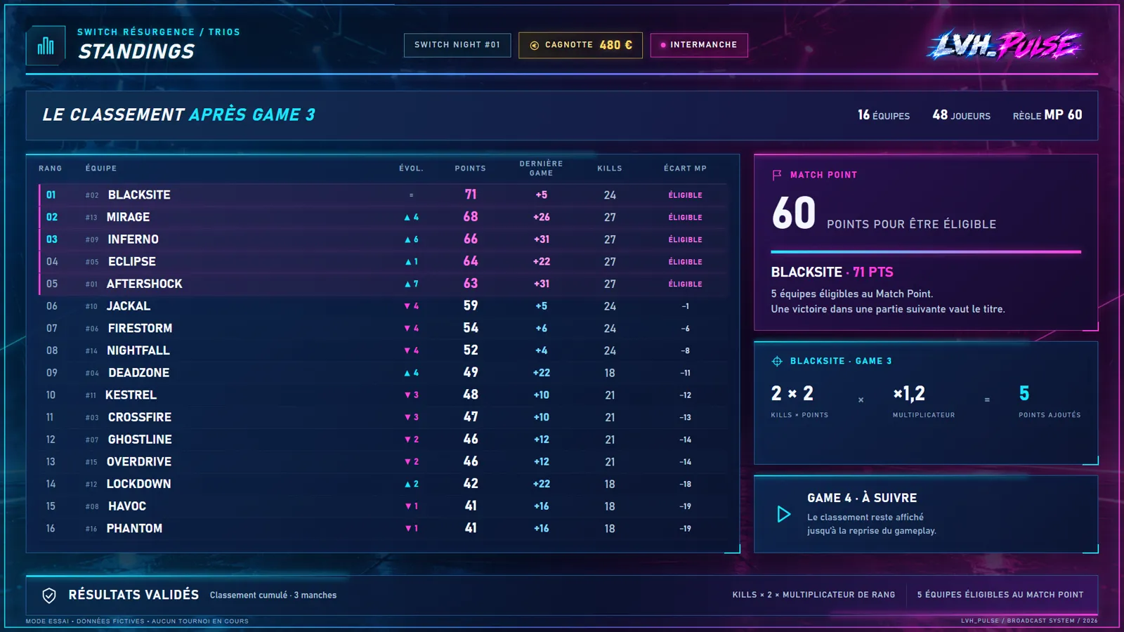Screen dimensions: 1124x632
Task: Select the NIGHTFALL team name
Action: [138, 350]
